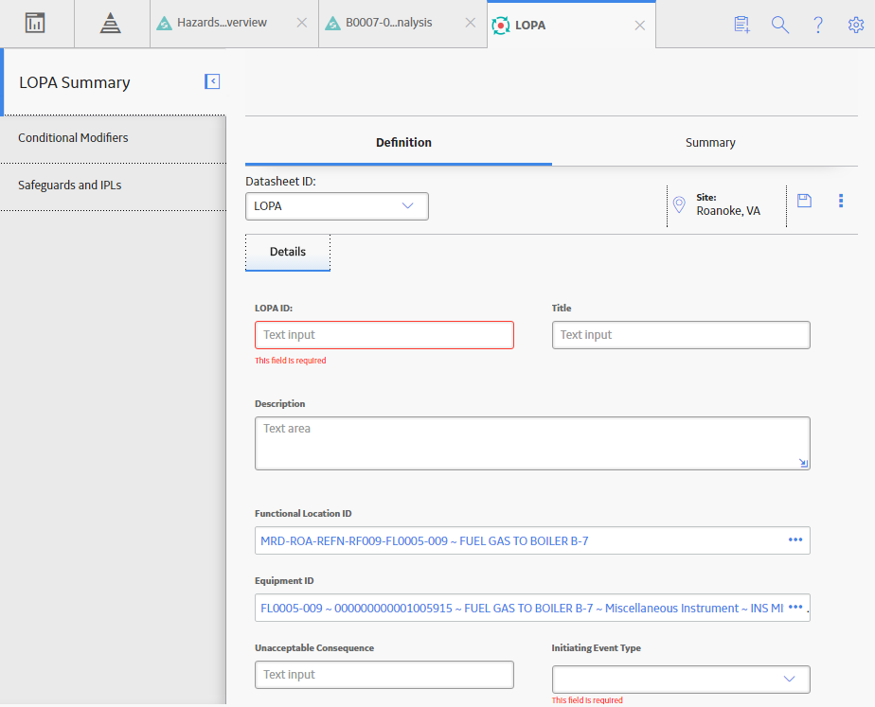This screenshot has width=875, height=707.
Task: Open the dashboard chart icon tab
Action: click(35, 24)
